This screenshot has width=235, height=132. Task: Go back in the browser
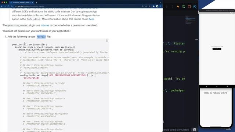(1, 6)
